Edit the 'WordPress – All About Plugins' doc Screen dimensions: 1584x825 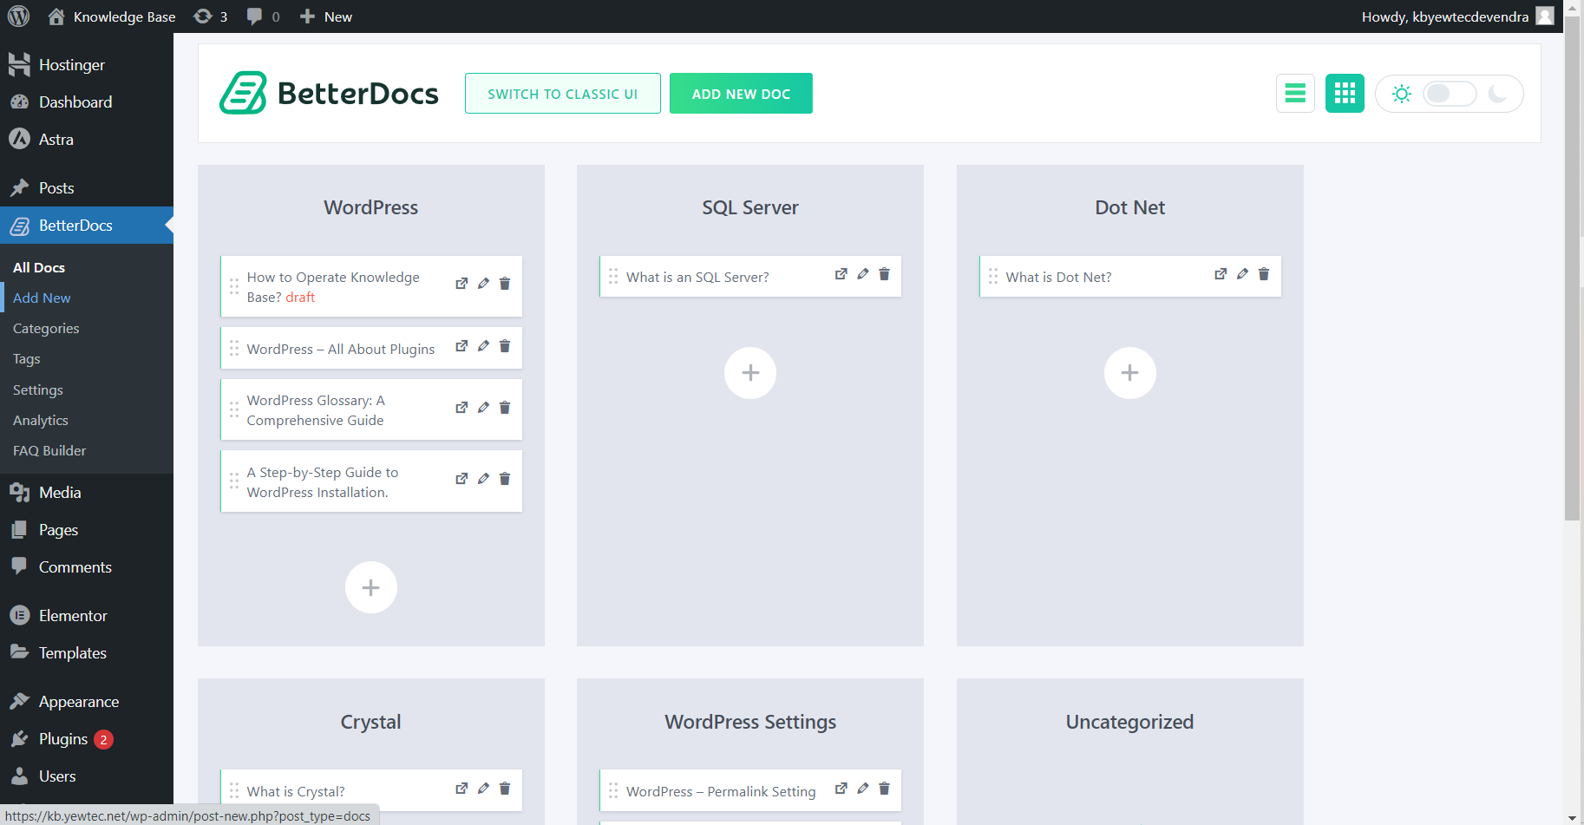click(483, 346)
